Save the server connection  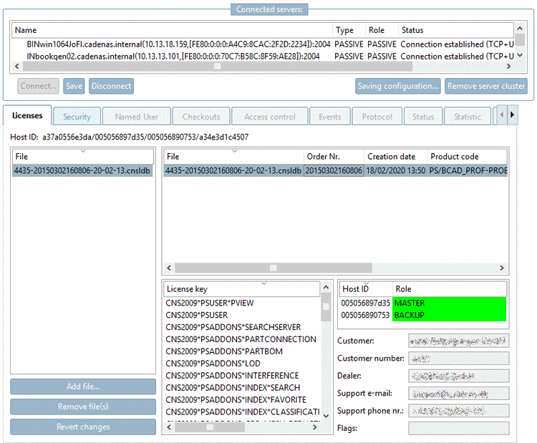[x=74, y=86]
